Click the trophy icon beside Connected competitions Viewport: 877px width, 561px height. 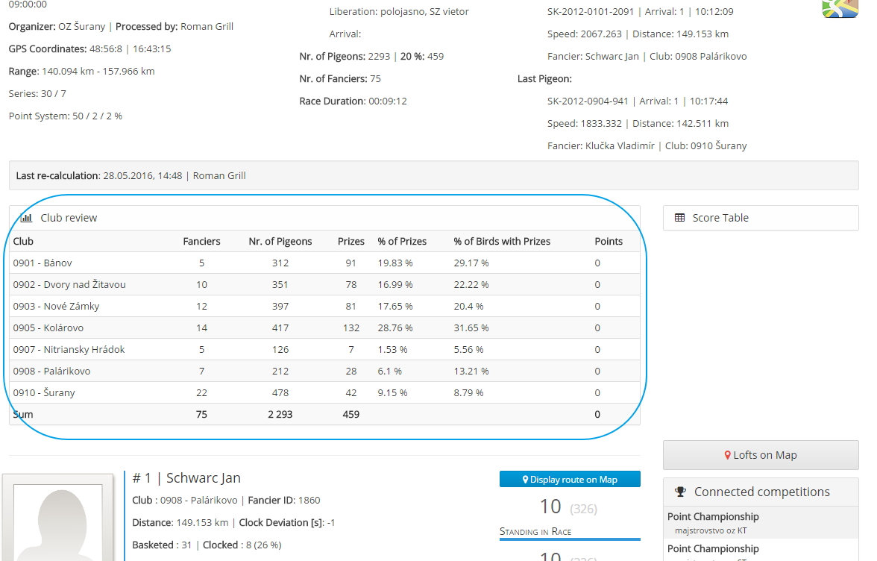tap(680, 492)
